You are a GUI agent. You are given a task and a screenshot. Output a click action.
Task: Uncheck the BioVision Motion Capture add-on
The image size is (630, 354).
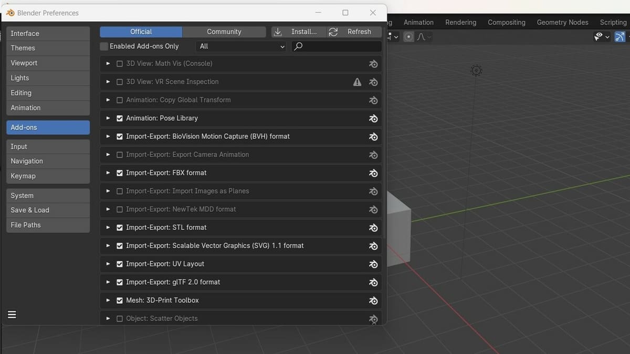click(x=120, y=136)
